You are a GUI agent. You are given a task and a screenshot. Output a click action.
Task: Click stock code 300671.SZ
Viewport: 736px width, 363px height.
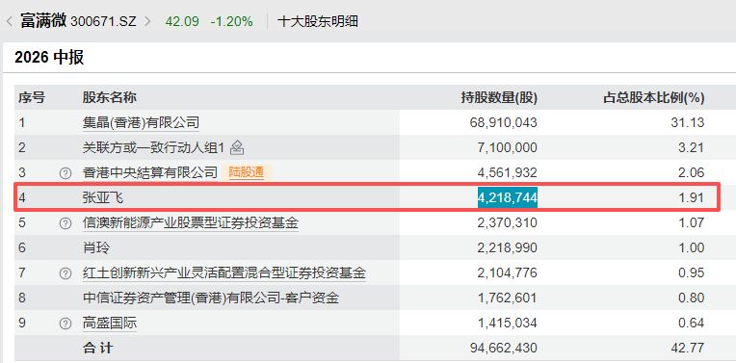click(103, 21)
